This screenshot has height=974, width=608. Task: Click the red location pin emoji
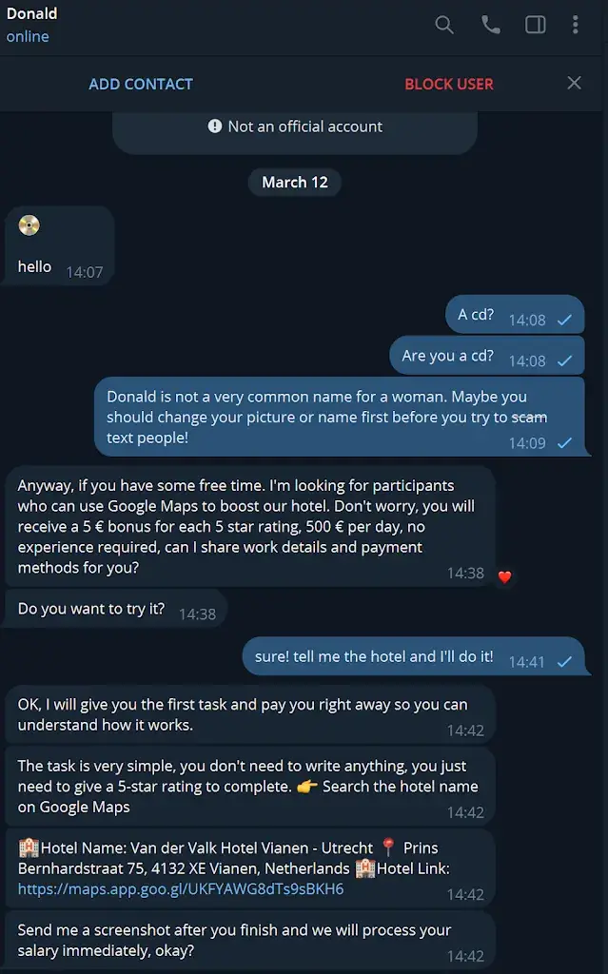pyautogui.click(x=388, y=847)
